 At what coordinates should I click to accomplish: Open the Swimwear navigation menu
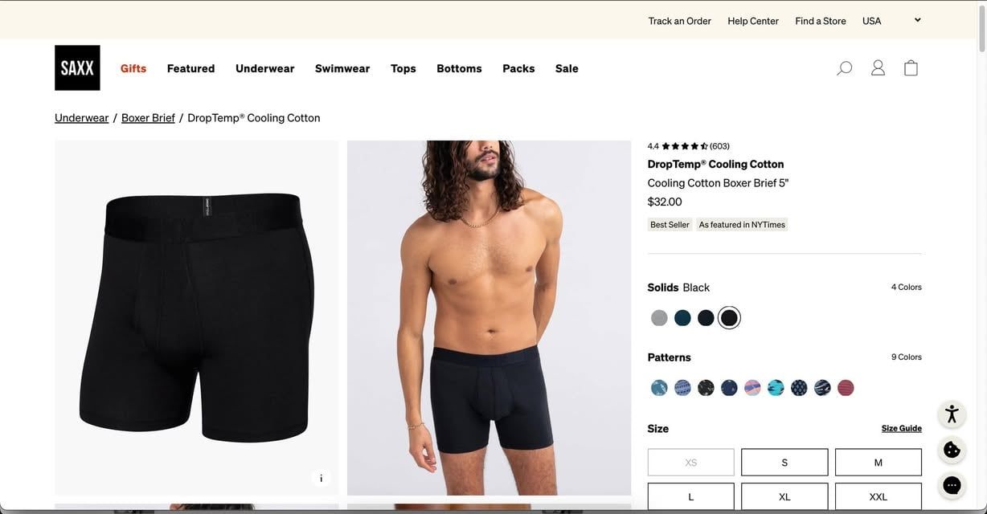[342, 68]
